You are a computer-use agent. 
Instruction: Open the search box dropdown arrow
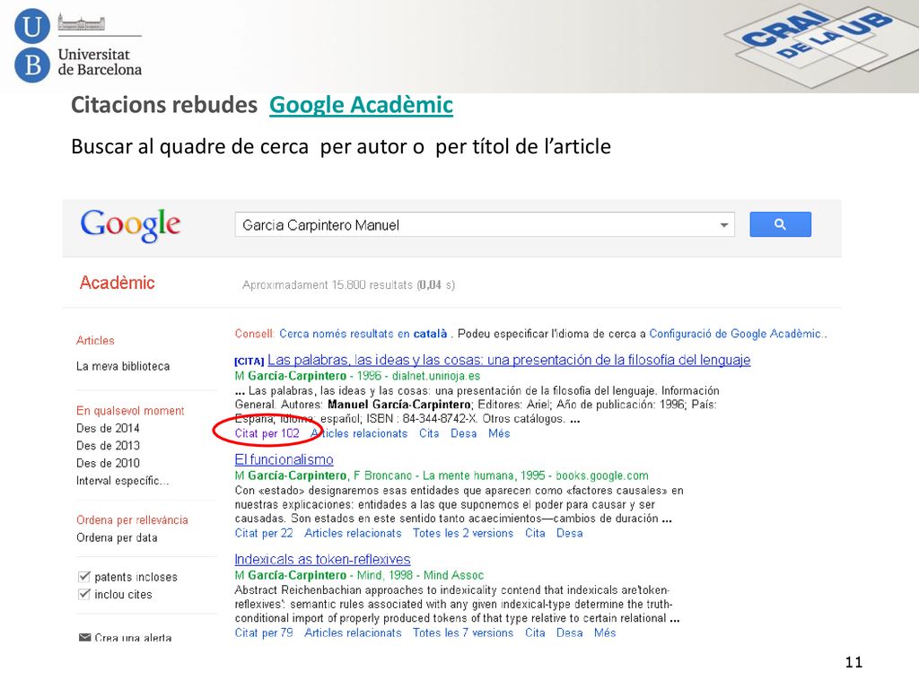pyautogui.click(x=724, y=225)
